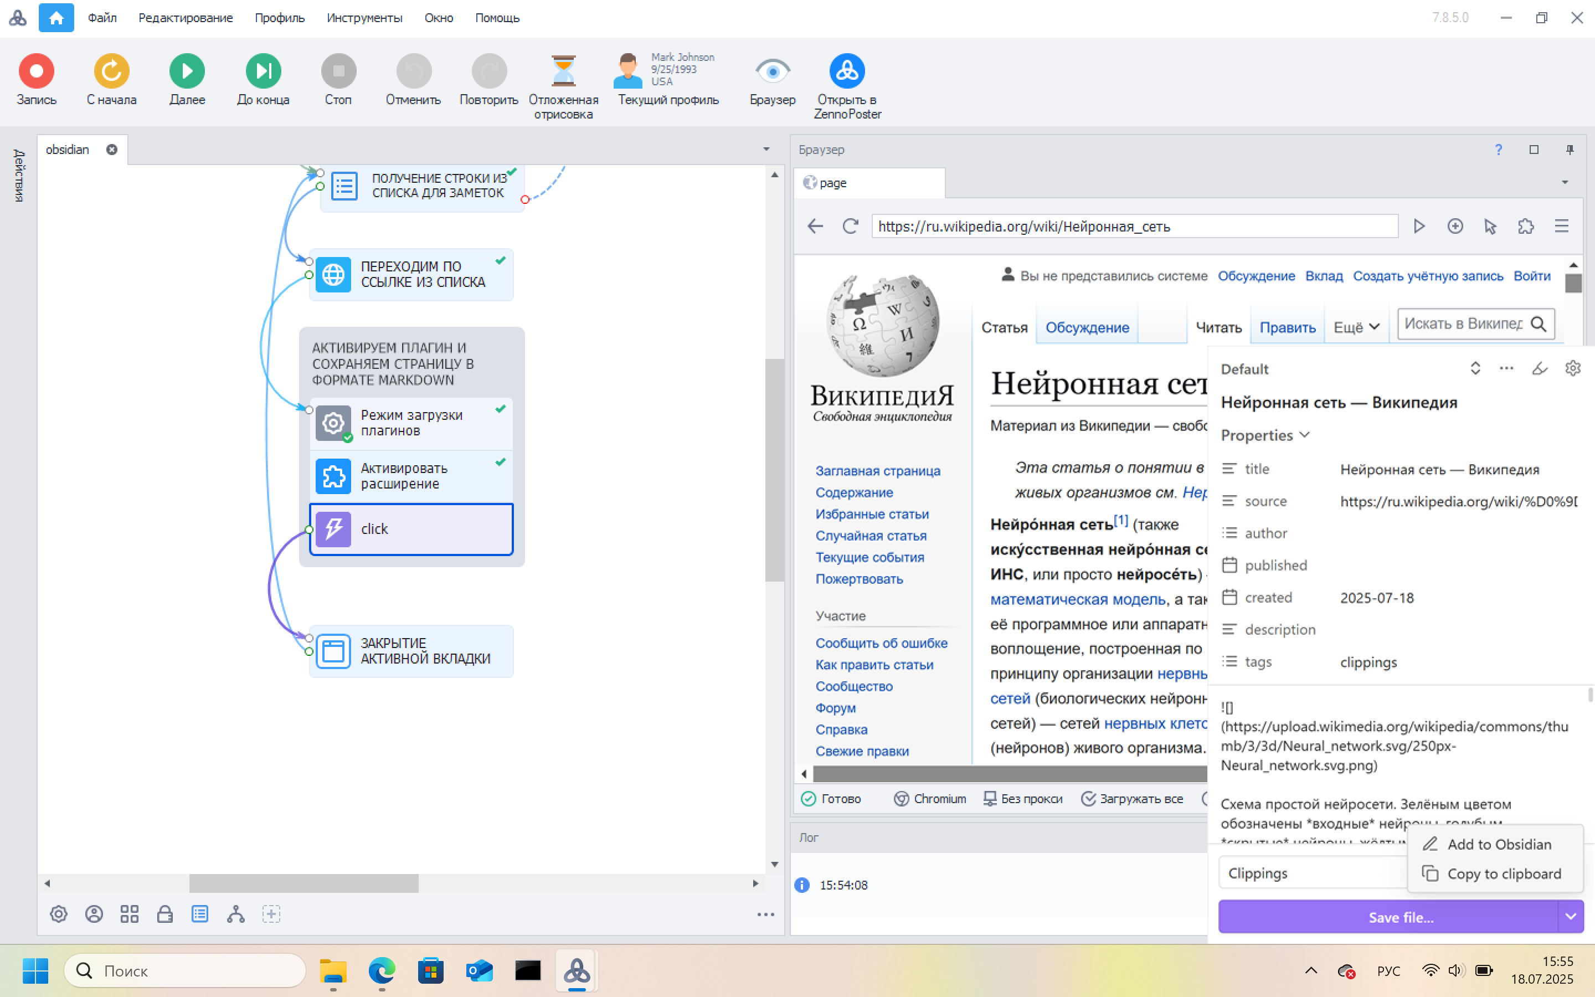Click the Войти link
The width and height of the screenshot is (1595, 997).
(x=1532, y=276)
